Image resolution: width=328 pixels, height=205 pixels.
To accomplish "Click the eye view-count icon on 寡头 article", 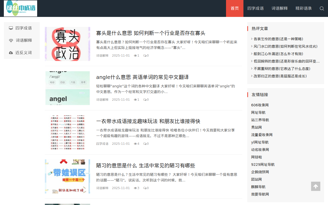I will (x=136, y=55).
